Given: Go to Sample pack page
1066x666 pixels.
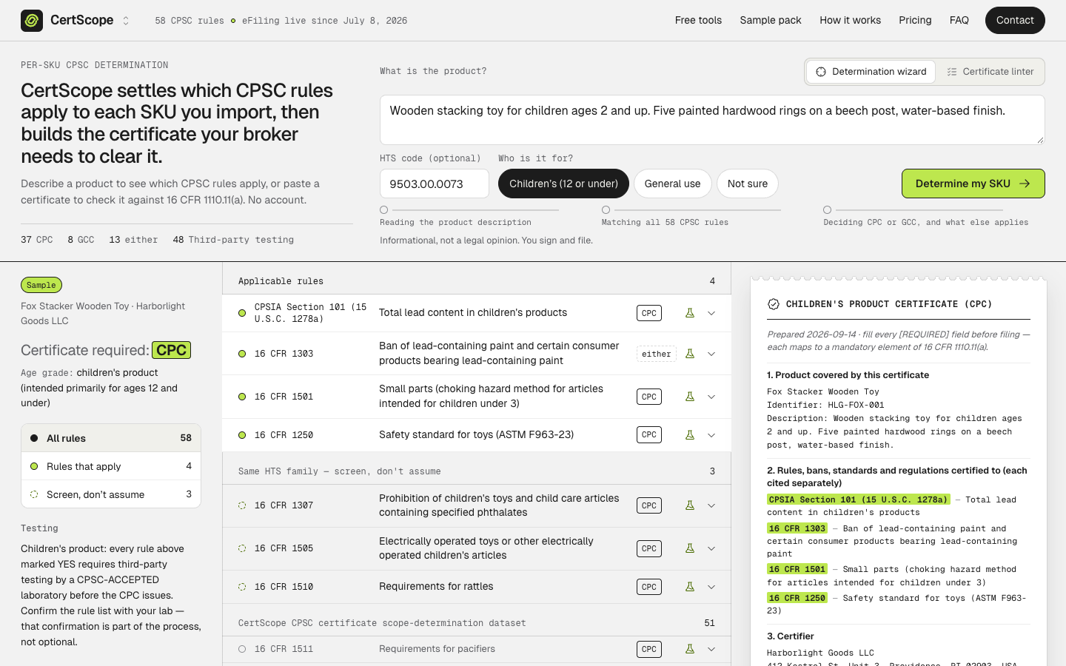Looking at the screenshot, I should pos(771,20).
